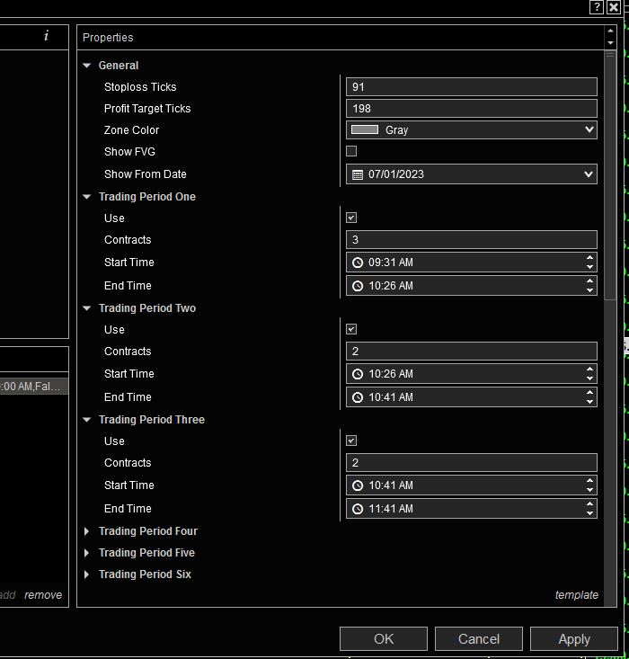Image resolution: width=629 pixels, height=659 pixels.
Task: Expand the Trading Period Five section
Action: (x=86, y=553)
